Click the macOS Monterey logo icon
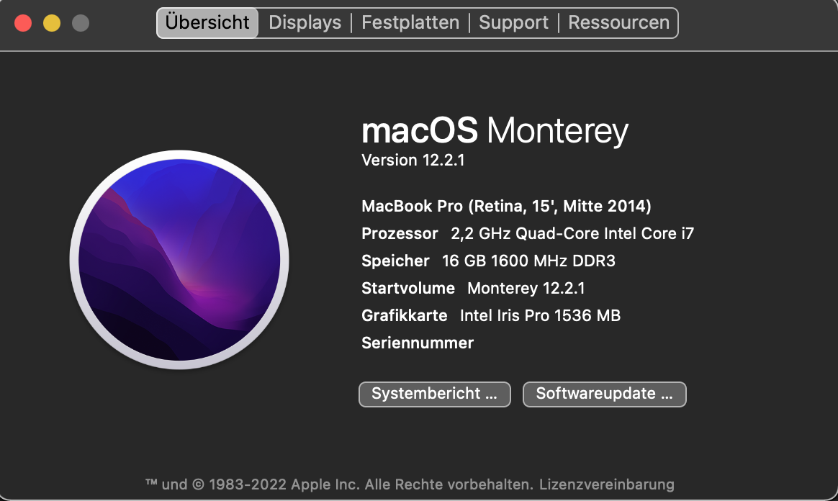 (179, 260)
